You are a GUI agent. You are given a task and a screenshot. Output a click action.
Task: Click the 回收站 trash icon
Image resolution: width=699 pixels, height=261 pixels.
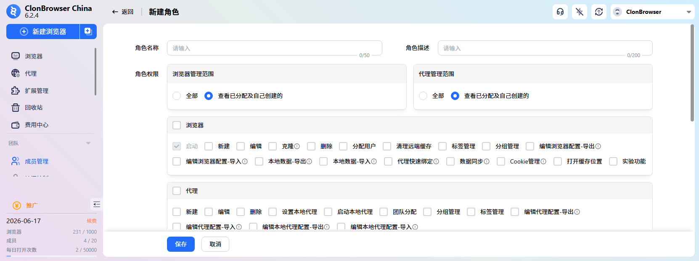(16, 108)
